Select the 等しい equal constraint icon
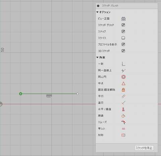 point(123,129)
